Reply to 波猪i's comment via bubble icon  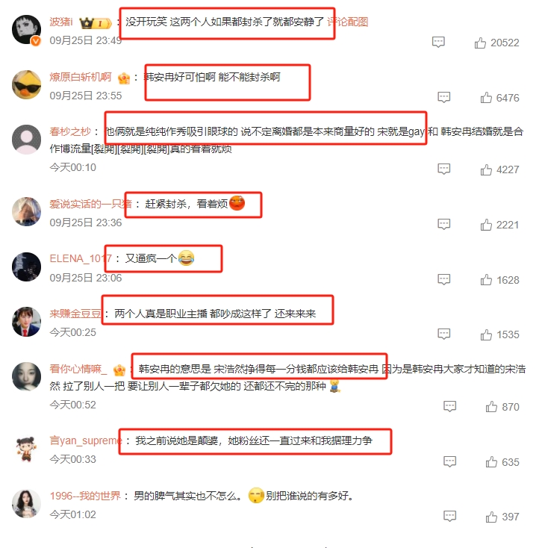438,43
